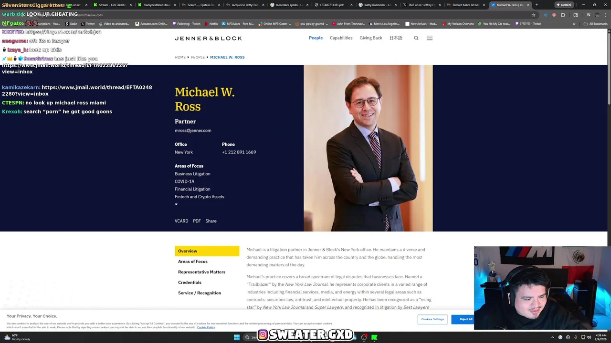
Task: Open the MP3Juices bookmark
Action: tap(238, 24)
